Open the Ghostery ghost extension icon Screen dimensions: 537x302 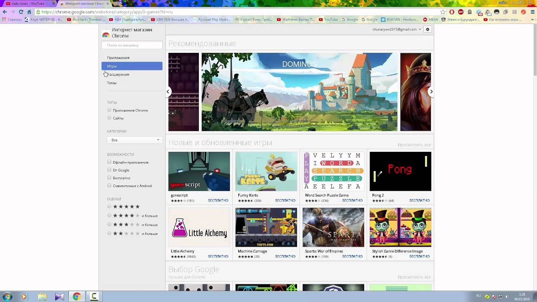point(469,12)
